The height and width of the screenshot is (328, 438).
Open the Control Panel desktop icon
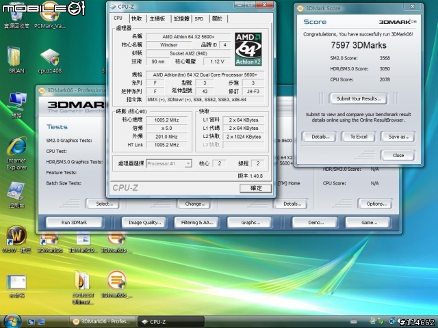16,195
